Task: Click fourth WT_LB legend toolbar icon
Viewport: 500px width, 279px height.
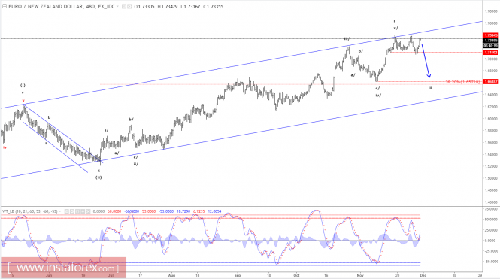Action: point(83,211)
